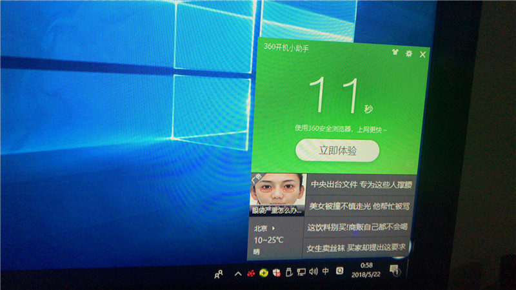Click the 11 秒 boot time display
This screenshot has height=290, width=516.
coord(341,96)
